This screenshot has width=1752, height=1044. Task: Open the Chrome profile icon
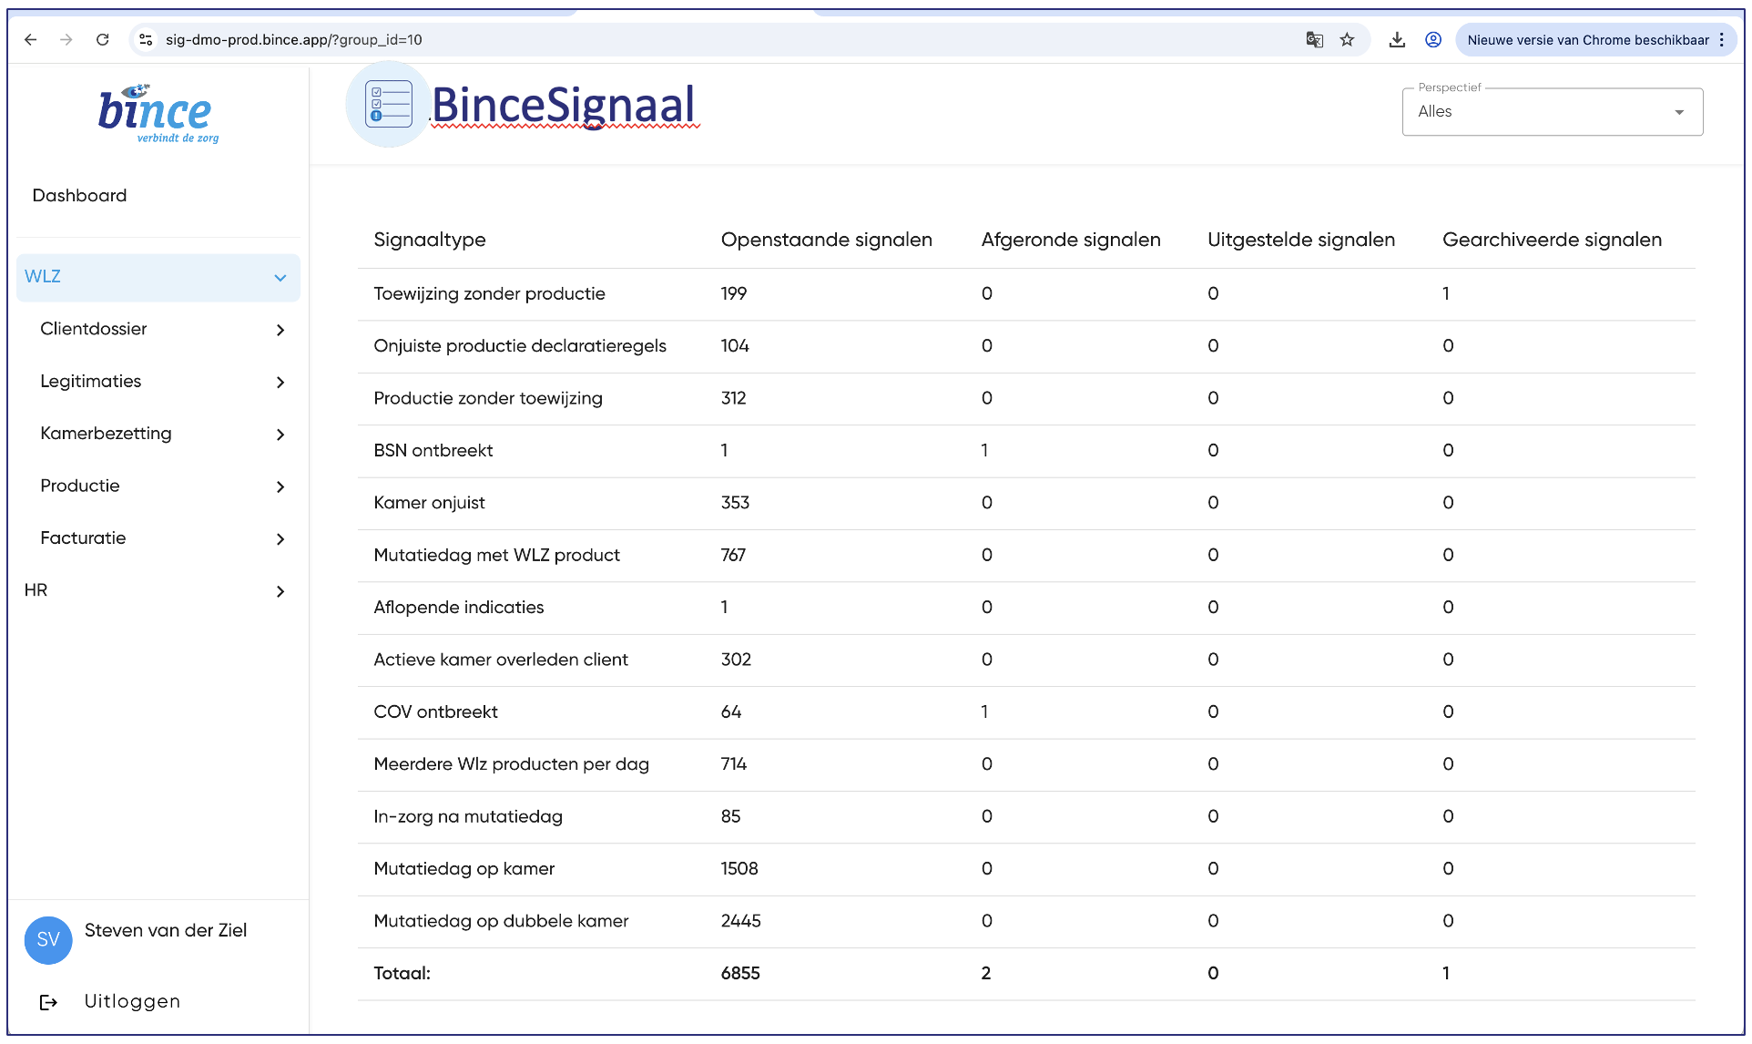point(1433,40)
